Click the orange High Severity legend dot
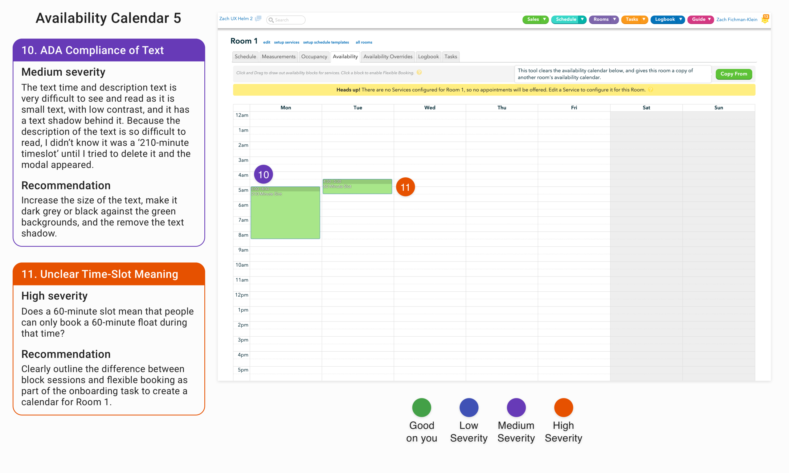 563,407
